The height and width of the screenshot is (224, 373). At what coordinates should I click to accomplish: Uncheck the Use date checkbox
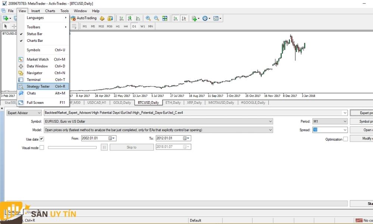coord(42,139)
